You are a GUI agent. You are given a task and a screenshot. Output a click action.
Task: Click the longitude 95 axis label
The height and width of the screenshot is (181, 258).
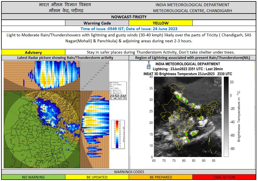(x=214, y=161)
